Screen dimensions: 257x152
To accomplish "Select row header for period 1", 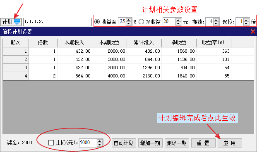I will (16, 51).
